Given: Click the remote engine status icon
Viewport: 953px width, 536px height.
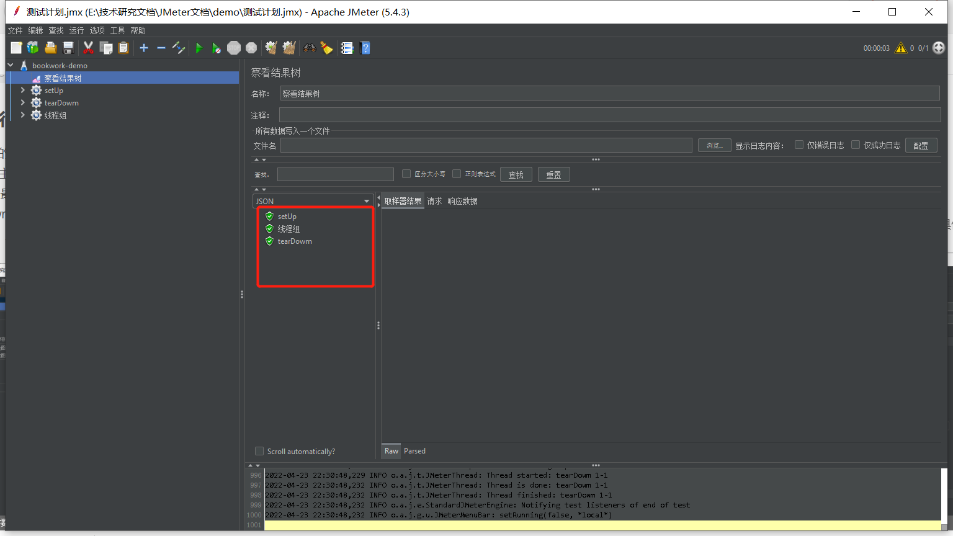Looking at the screenshot, I should (939, 48).
